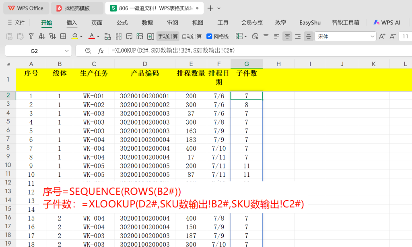Click the select-all corner triangle
412x247 pixels.
tap(8, 64)
